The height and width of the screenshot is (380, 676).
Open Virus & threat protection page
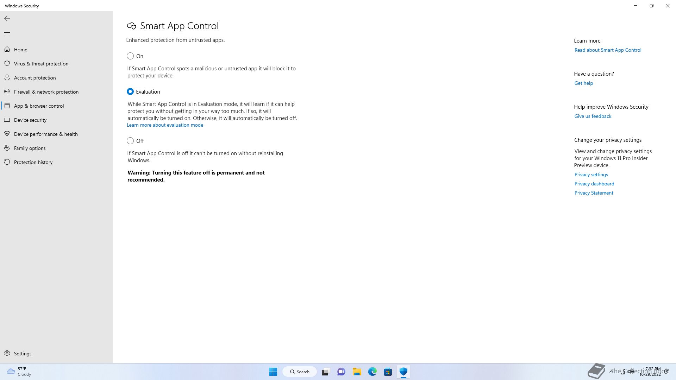56,64
